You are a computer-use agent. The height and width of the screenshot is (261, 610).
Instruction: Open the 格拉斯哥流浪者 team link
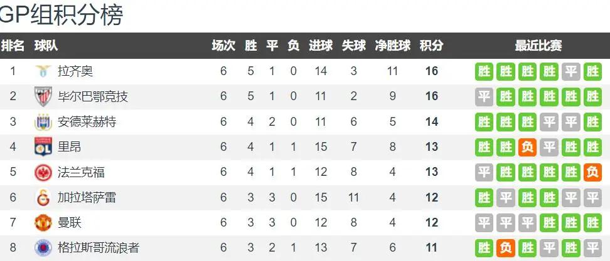click(x=99, y=248)
